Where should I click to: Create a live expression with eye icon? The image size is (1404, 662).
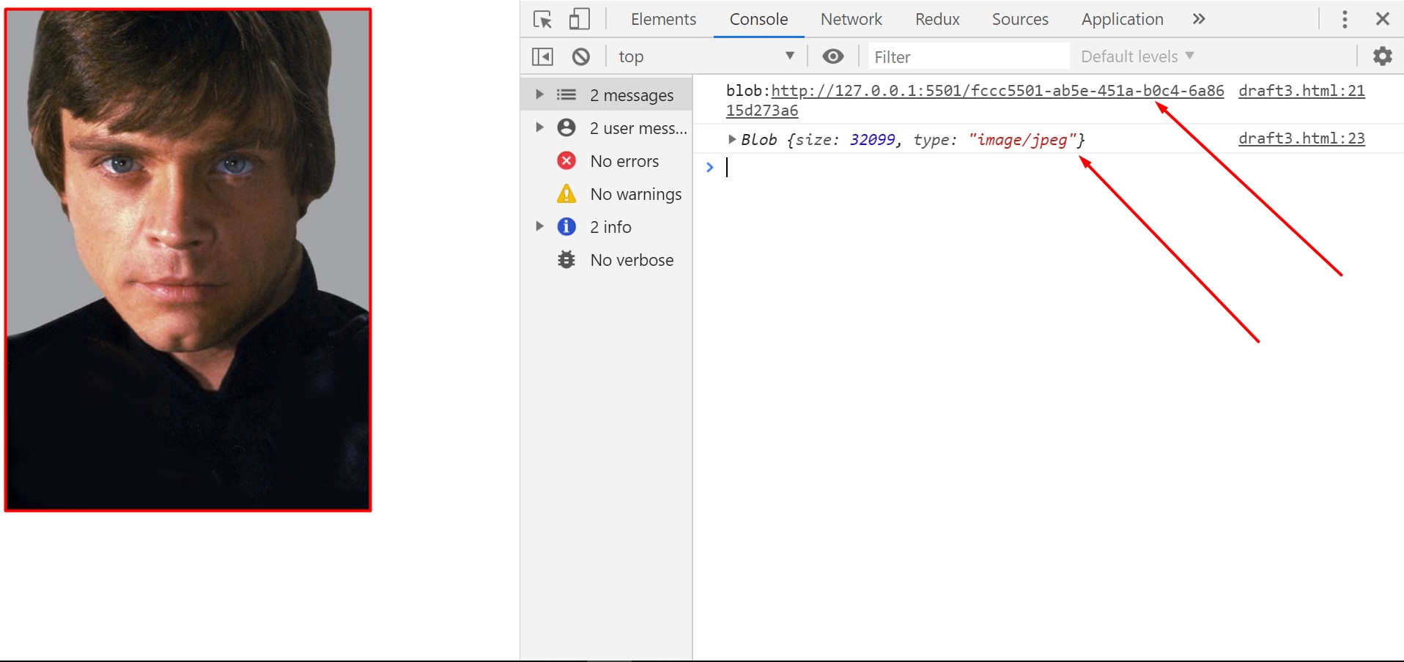tap(833, 56)
